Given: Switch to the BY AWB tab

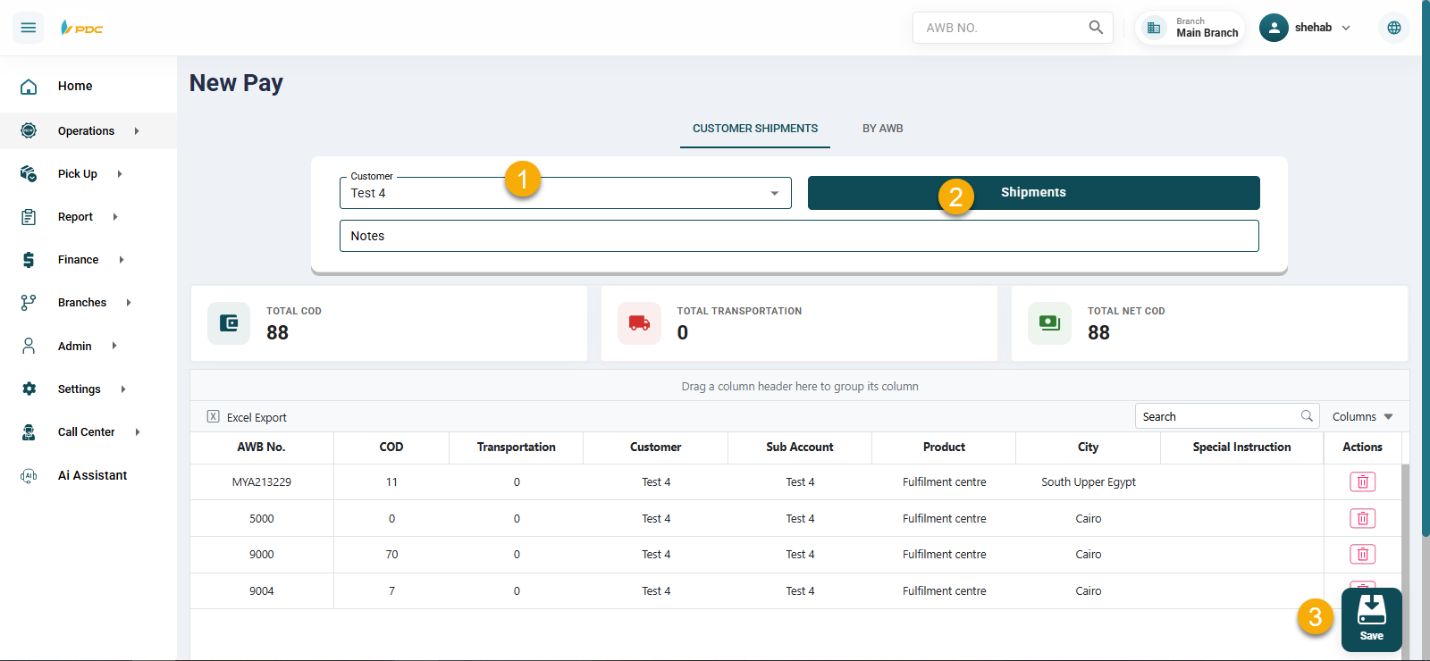Looking at the screenshot, I should pyautogui.click(x=882, y=129).
